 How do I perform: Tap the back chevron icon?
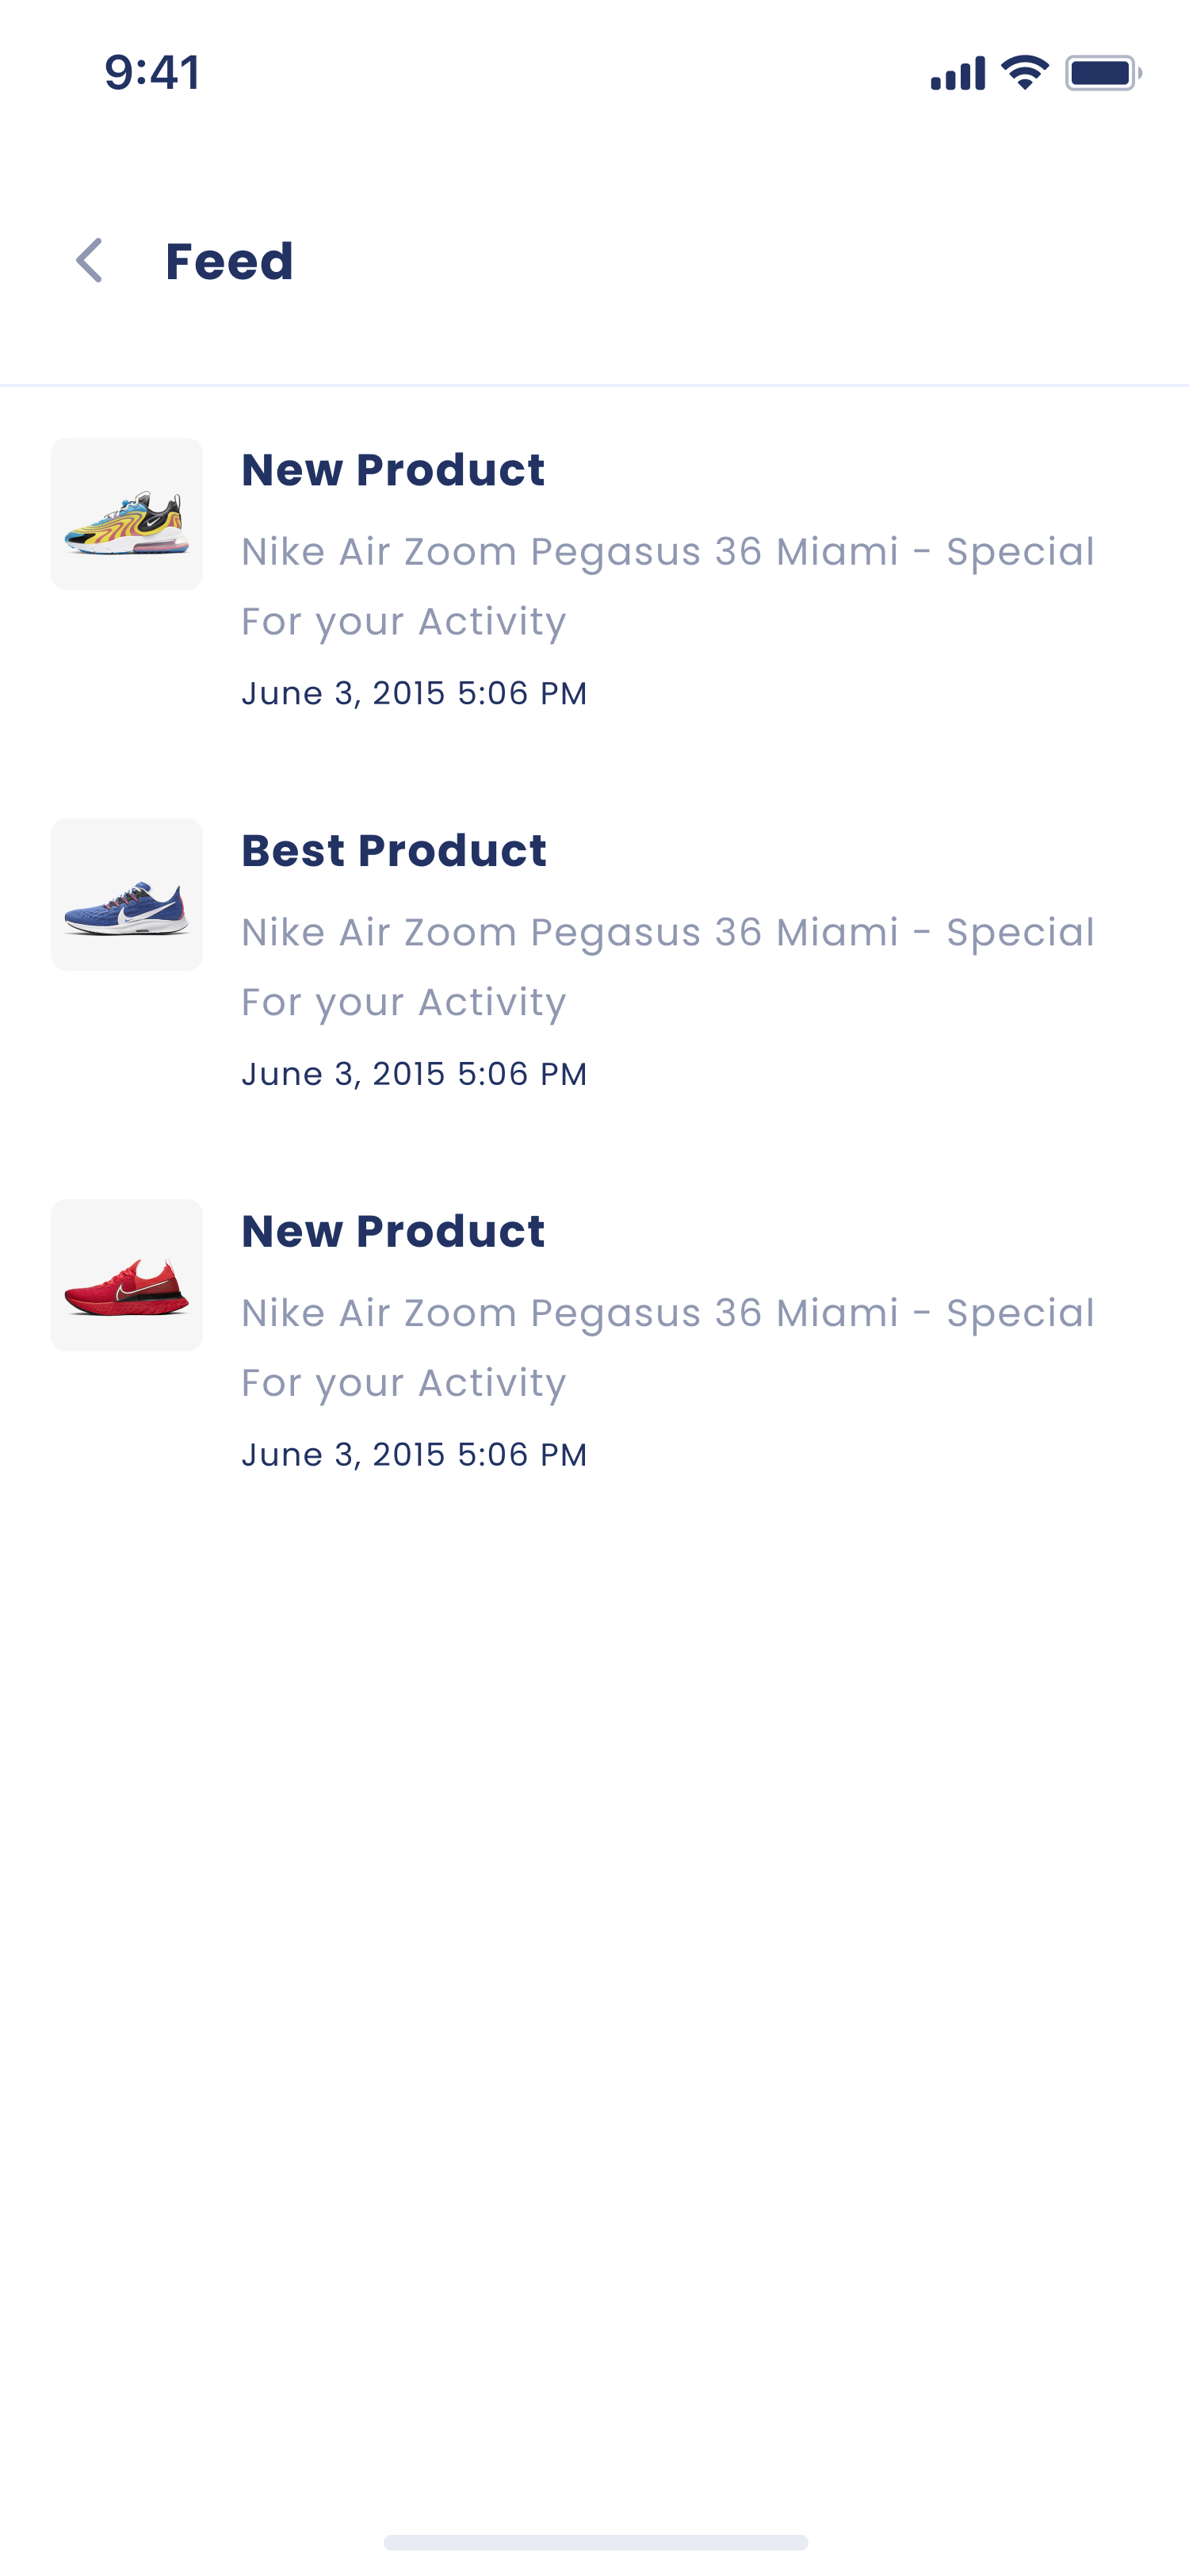pyautogui.click(x=90, y=261)
